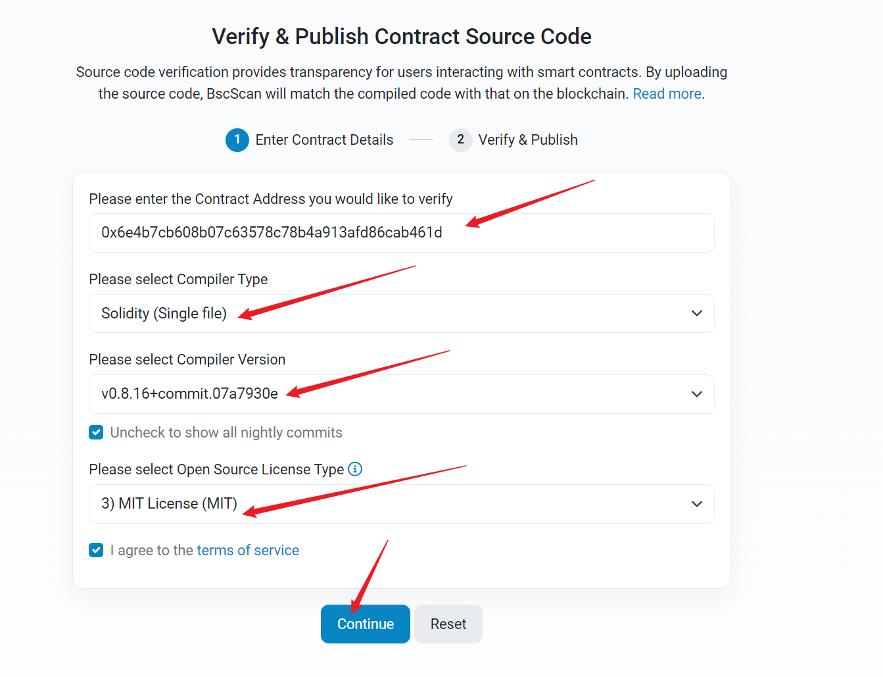The height and width of the screenshot is (677, 883).
Task: Click the License Type chevron arrow
Action: [x=697, y=504]
